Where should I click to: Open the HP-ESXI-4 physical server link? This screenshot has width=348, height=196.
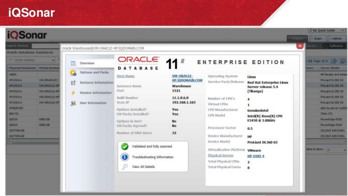coord(256,156)
